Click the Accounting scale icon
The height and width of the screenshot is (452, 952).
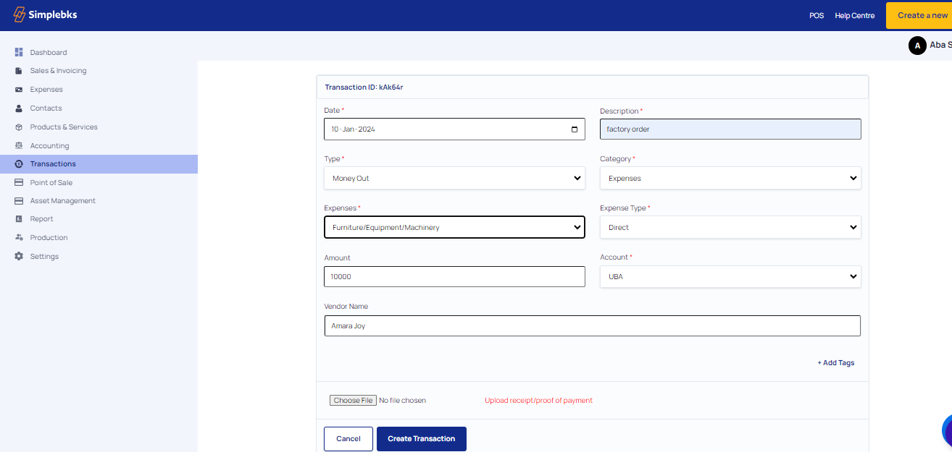(19, 145)
